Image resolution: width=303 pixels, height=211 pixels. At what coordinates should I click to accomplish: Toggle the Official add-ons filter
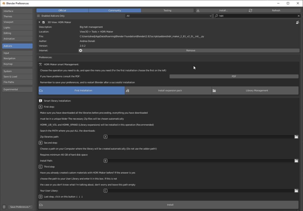[x=62, y=10]
